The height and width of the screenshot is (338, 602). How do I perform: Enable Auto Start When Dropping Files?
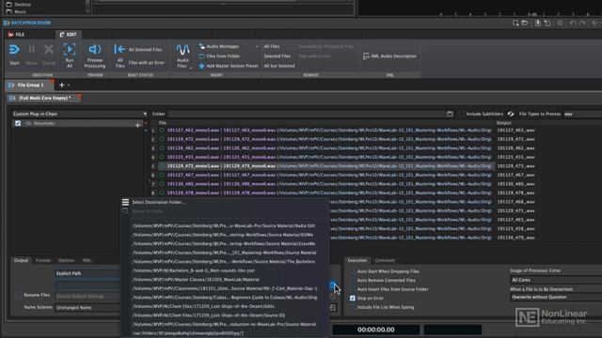tap(353, 271)
